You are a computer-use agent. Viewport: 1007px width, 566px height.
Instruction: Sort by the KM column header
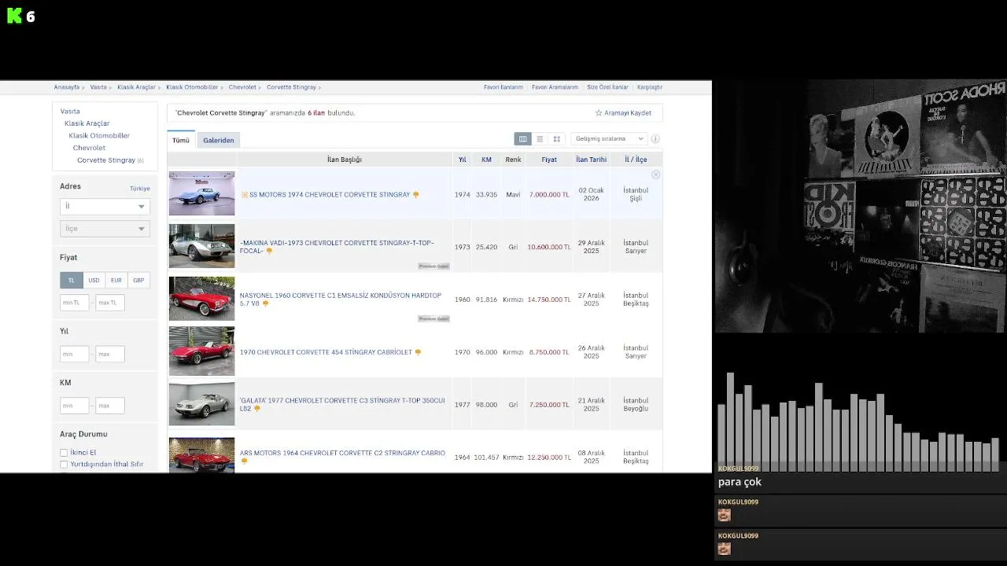click(x=486, y=160)
